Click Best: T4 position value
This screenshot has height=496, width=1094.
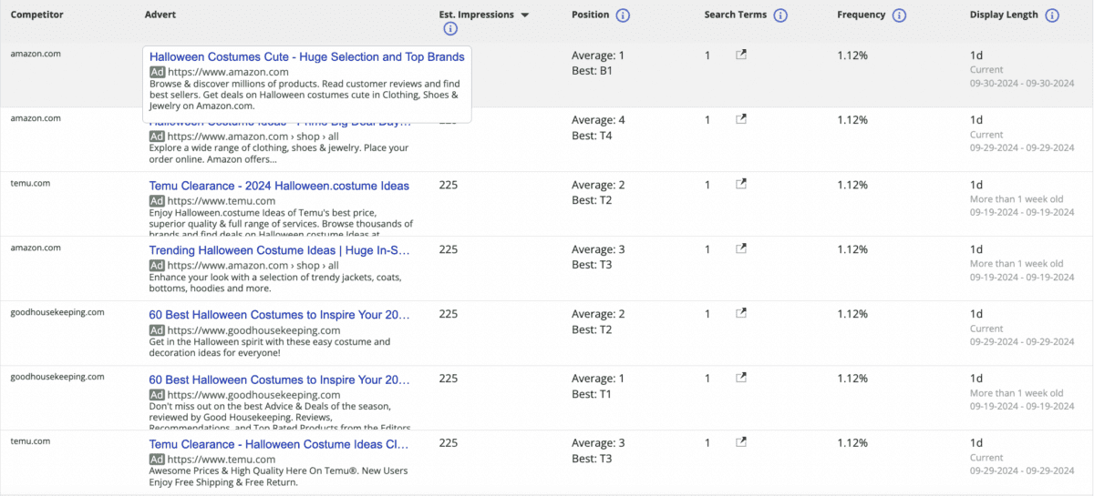click(x=592, y=136)
